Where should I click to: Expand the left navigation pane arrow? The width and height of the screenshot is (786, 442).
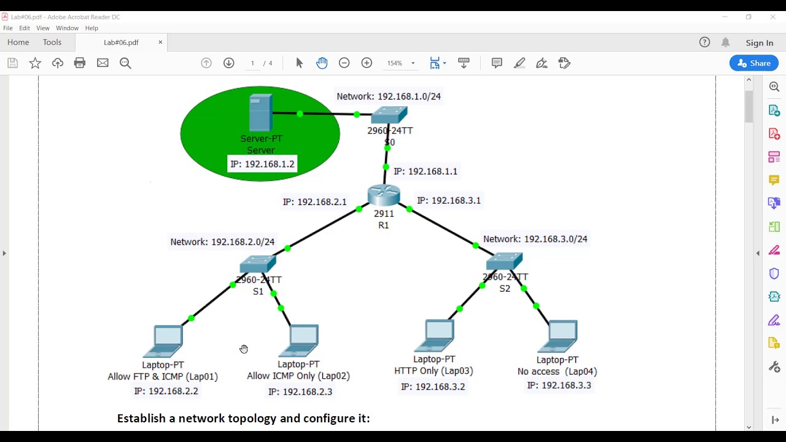(x=4, y=253)
